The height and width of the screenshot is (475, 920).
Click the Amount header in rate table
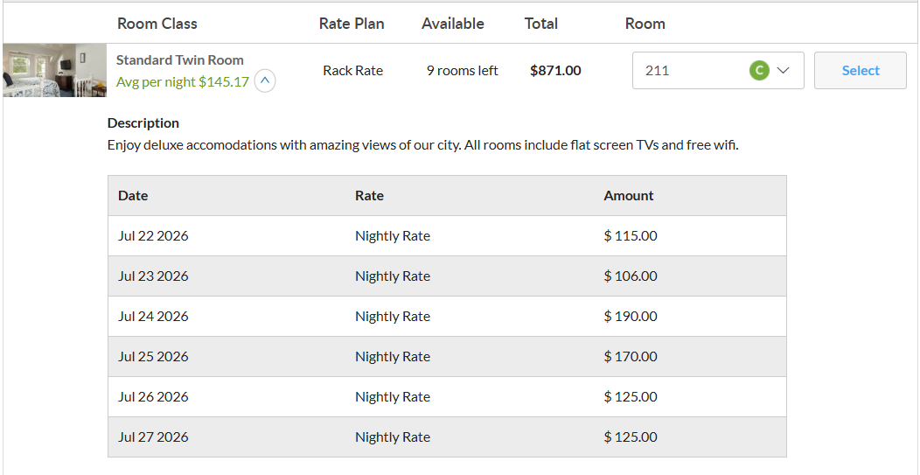(x=629, y=196)
